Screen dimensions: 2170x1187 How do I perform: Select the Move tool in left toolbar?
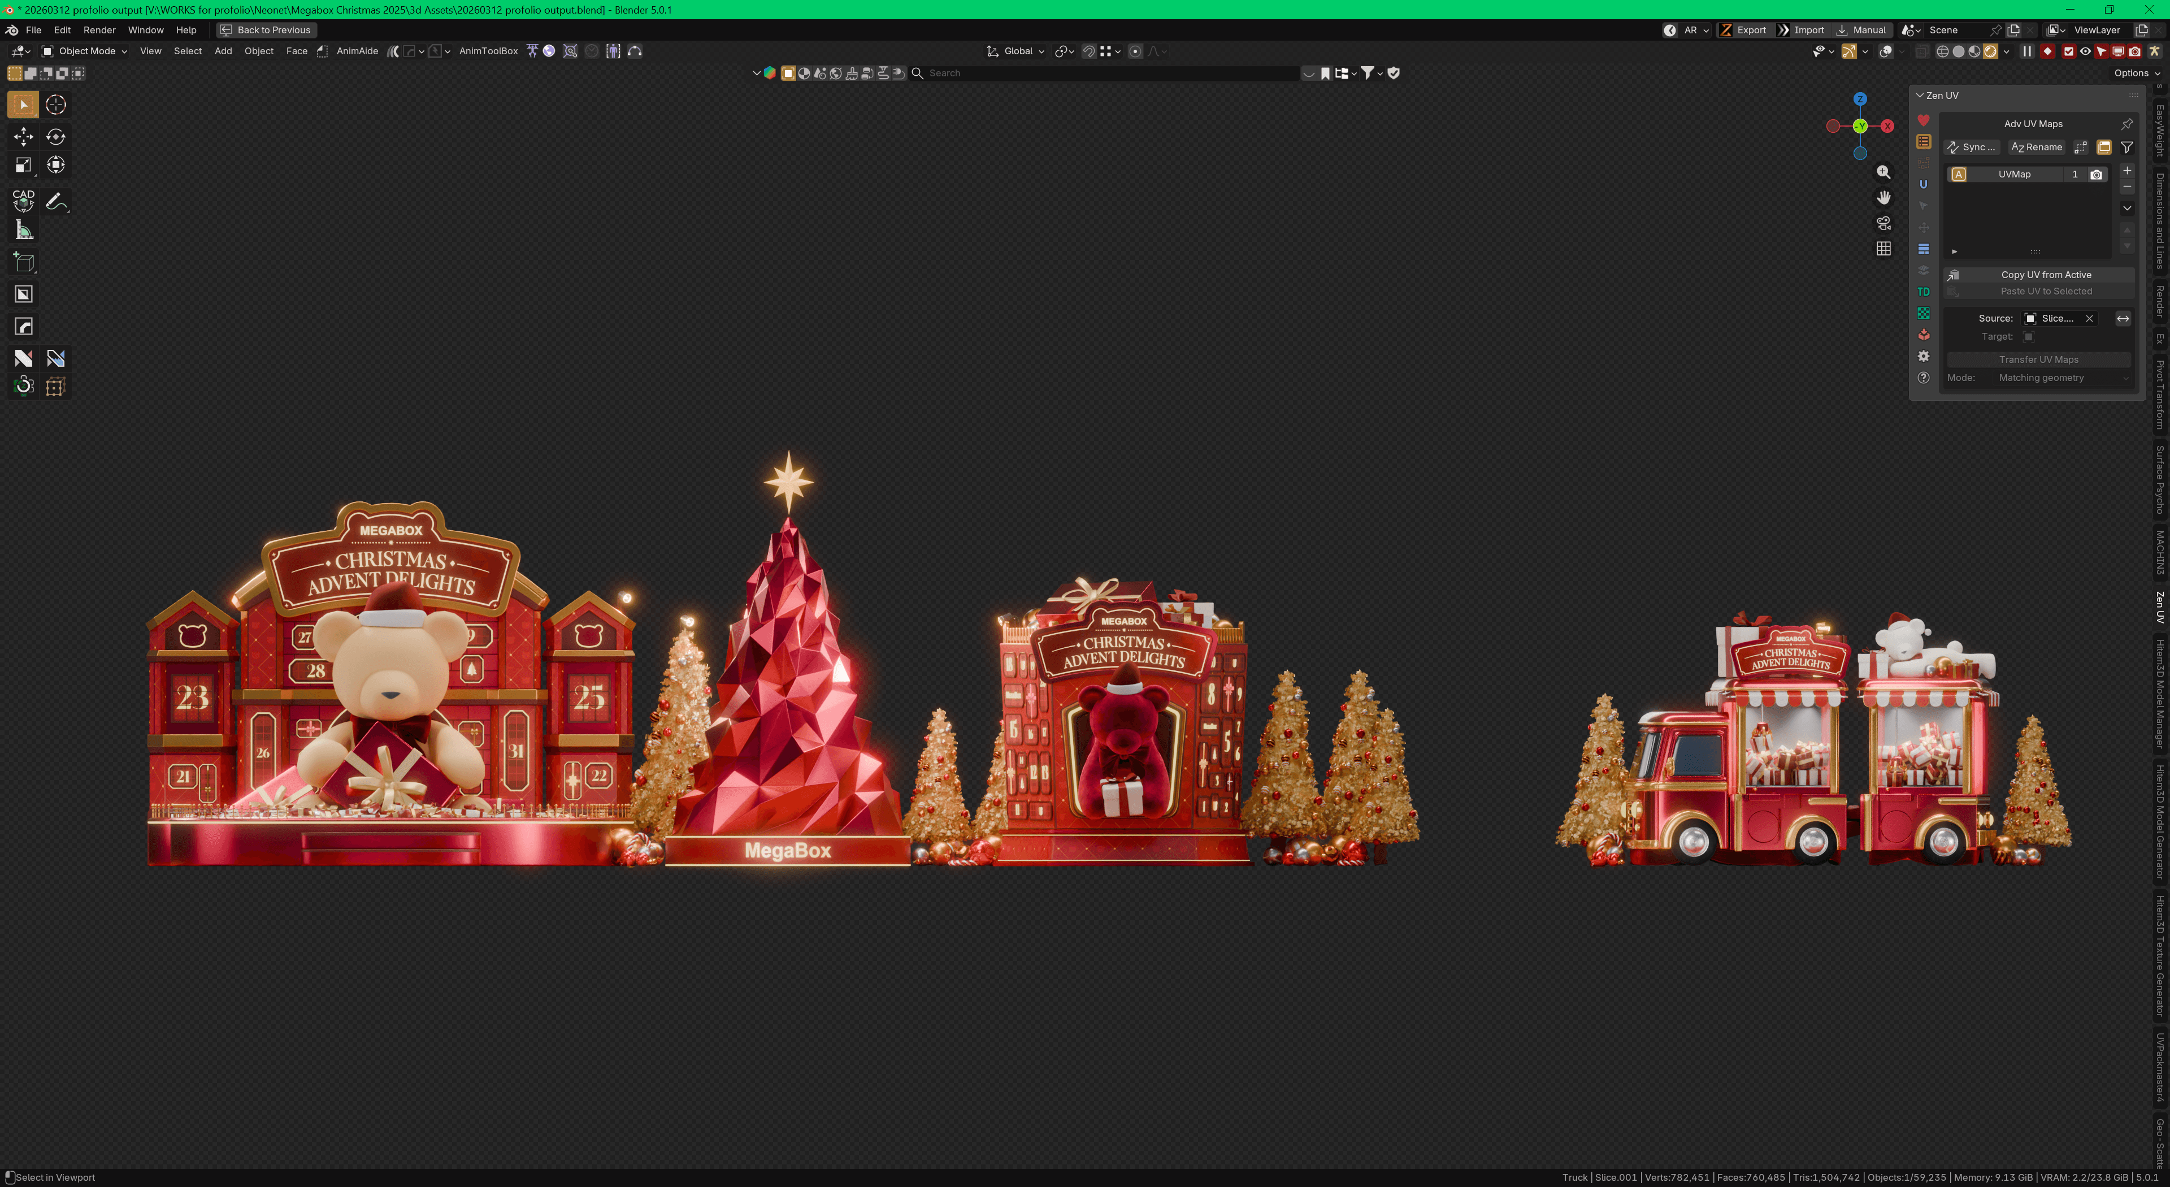(24, 136)
